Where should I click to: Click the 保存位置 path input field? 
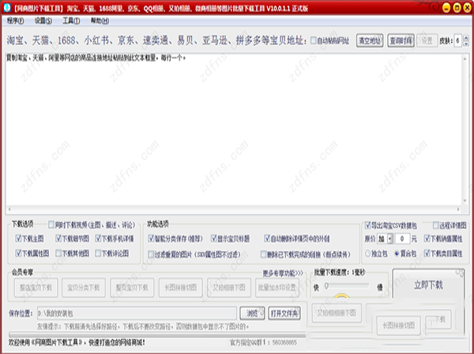coord(137,313)
